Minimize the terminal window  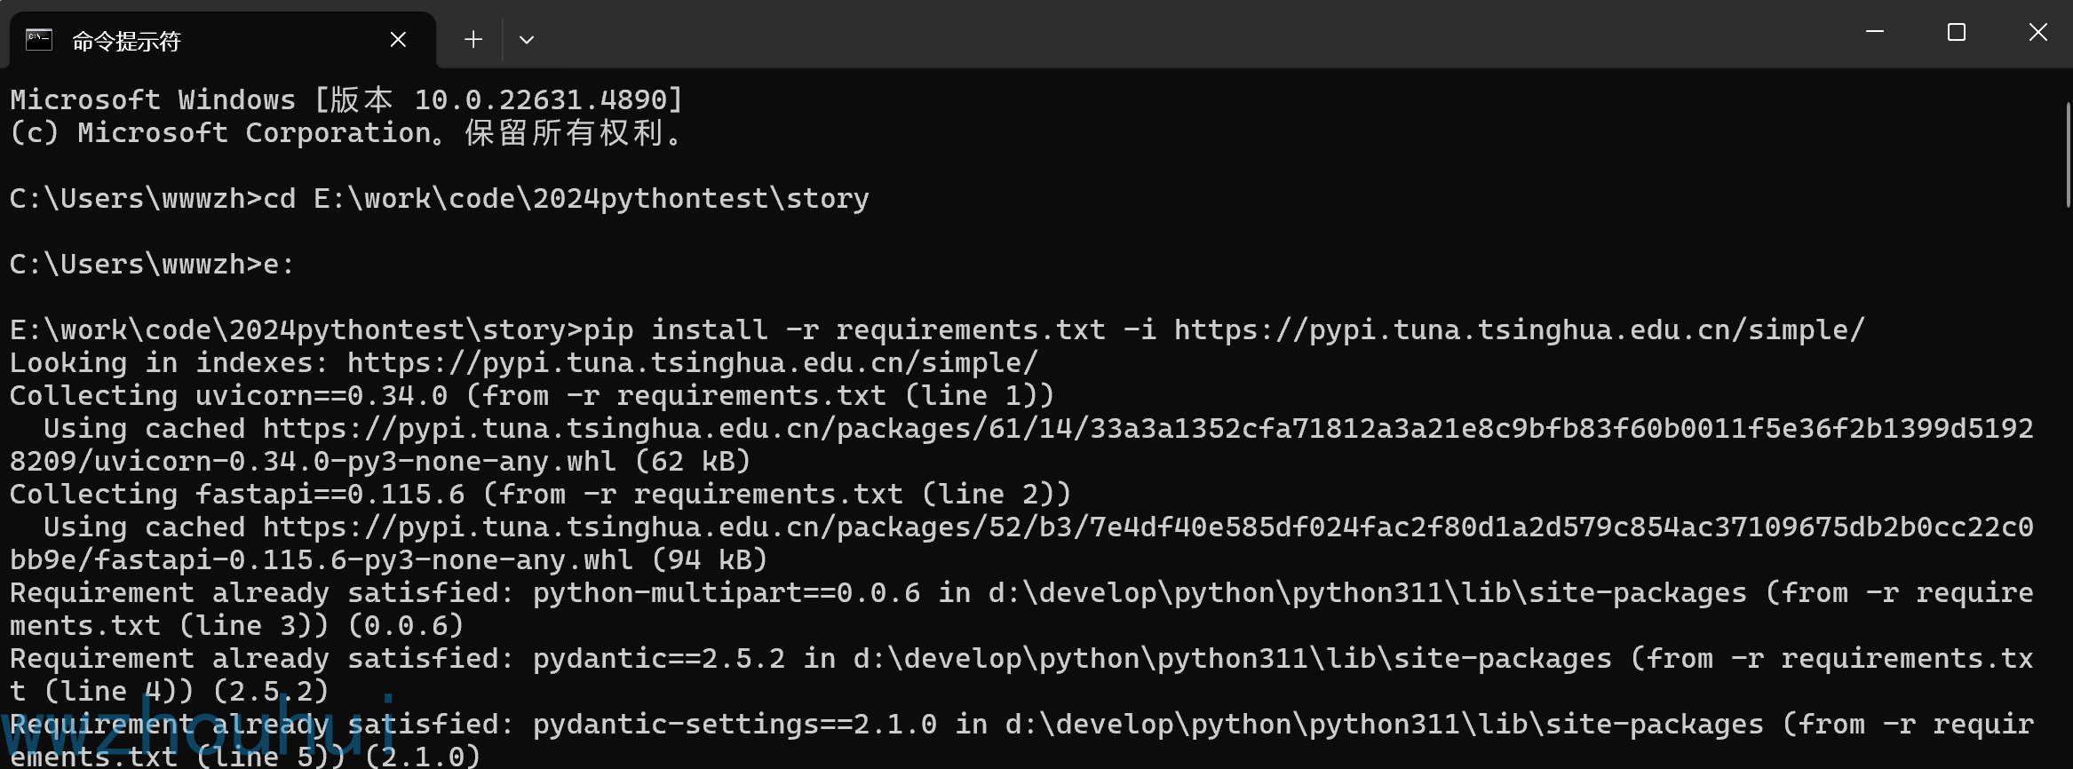pyautogui.click(x=1875, y=33)
